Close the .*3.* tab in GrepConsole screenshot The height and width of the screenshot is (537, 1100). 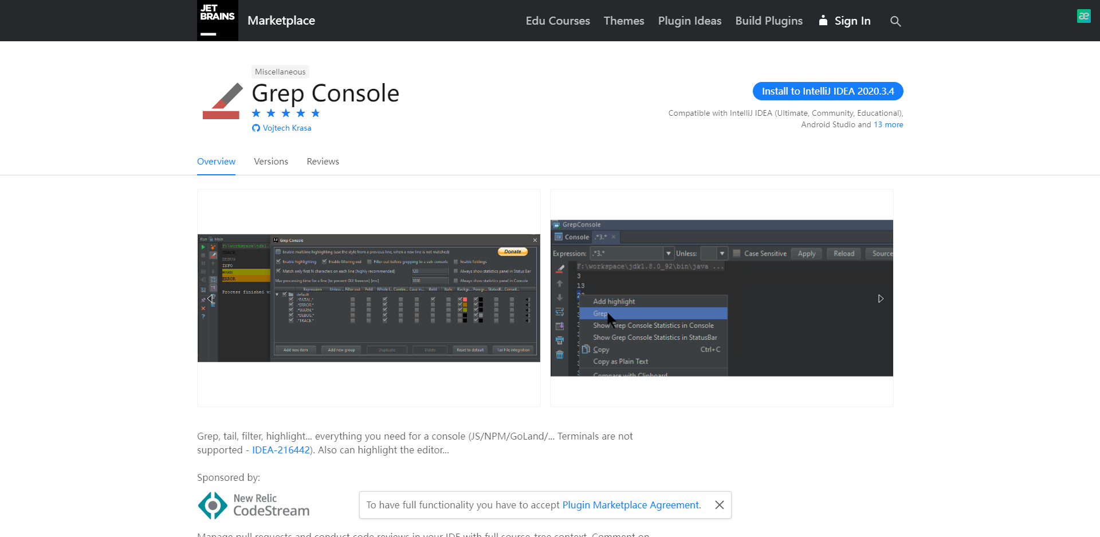tap(614, 237)
